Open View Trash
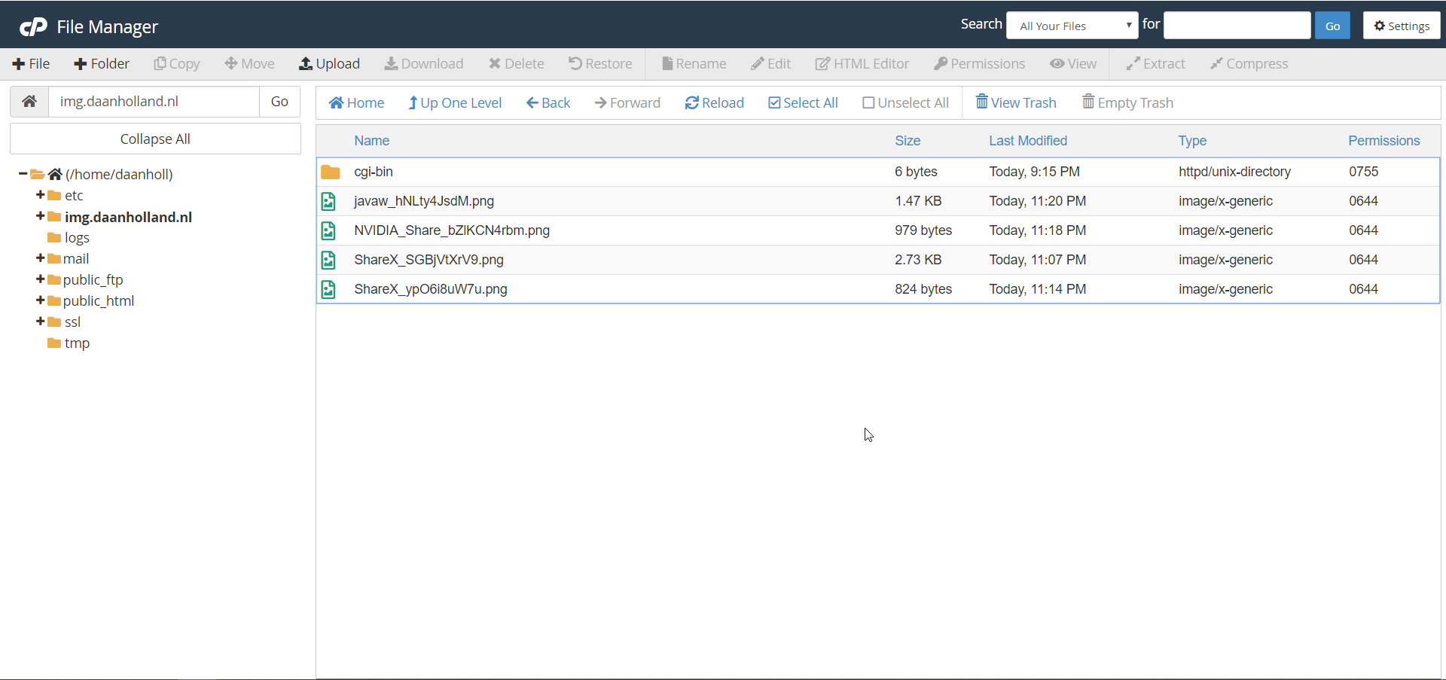 tap(1015, 103)
